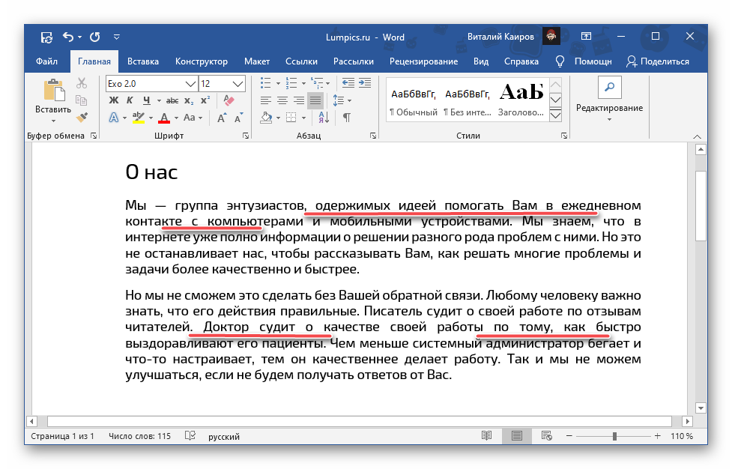
Task: Open the Read Mode view in the status bar
Action: [487, 436]
